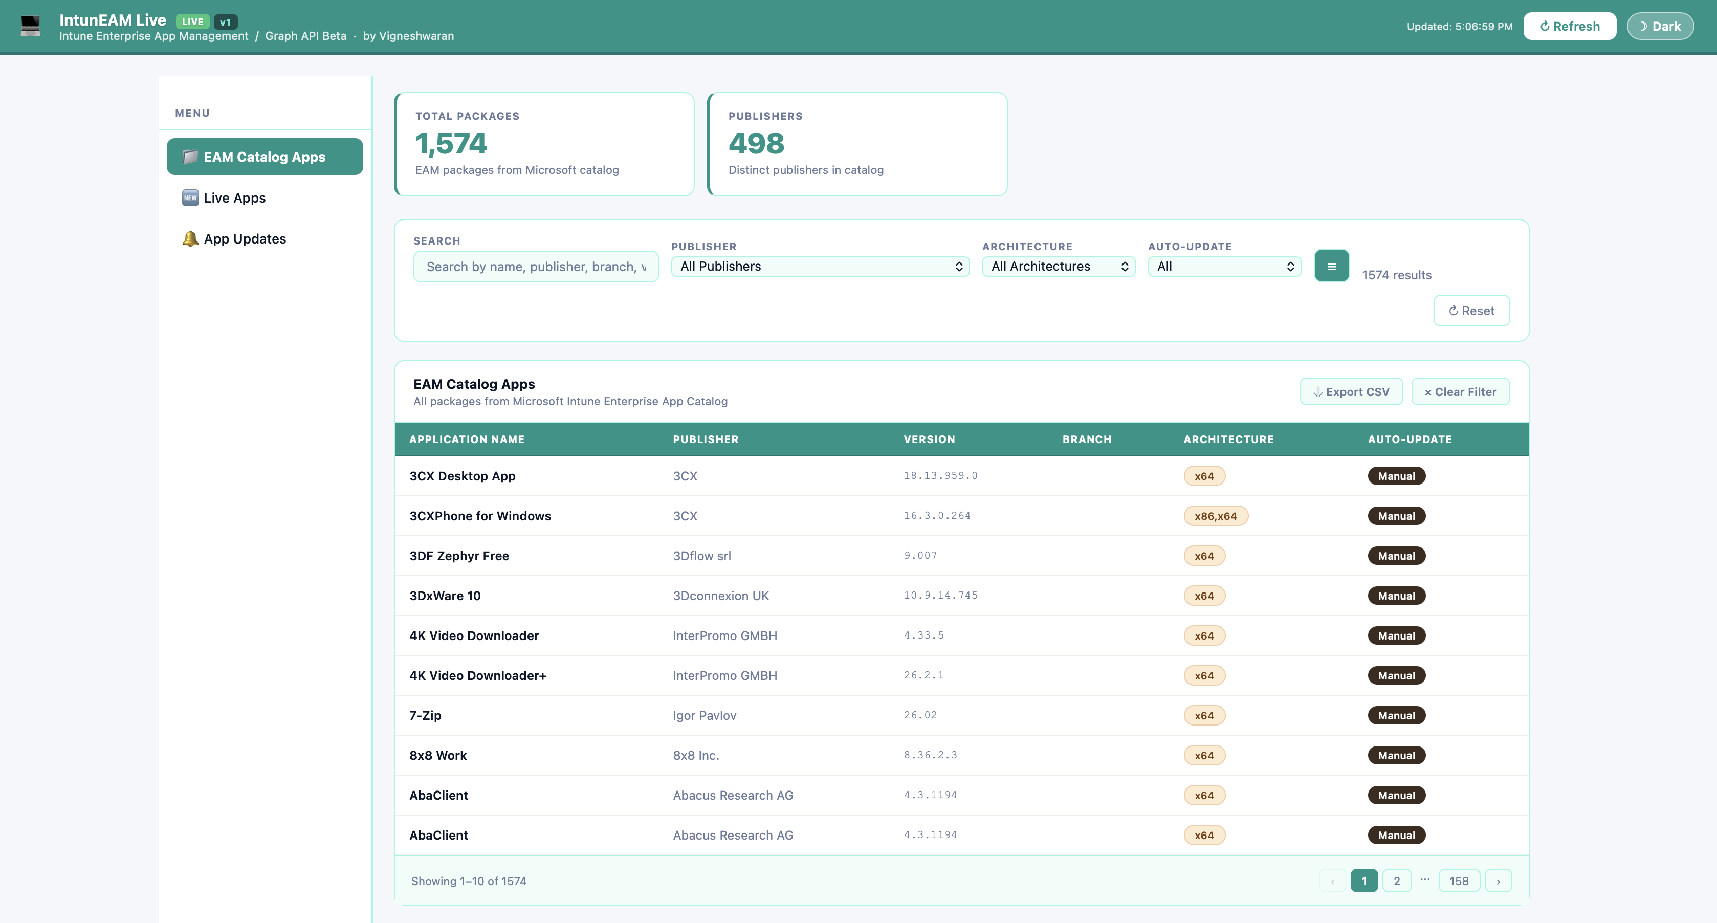Viewport: 1717px width, 923px height.
Task: Select 7-Zip app name
Action: point(425,716)
